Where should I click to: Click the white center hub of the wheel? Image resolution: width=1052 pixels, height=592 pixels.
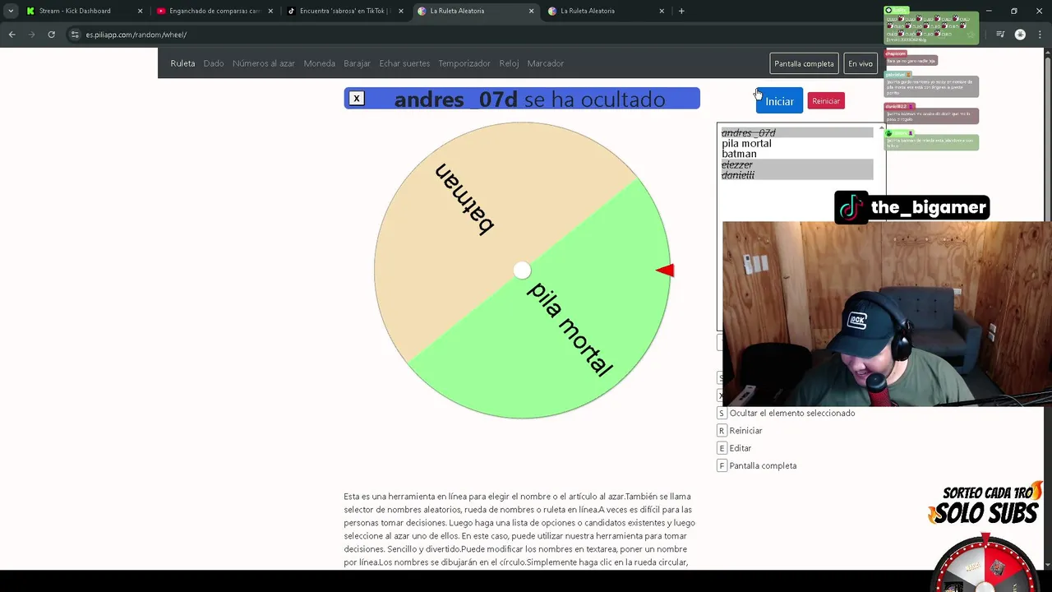click(522, 271)
